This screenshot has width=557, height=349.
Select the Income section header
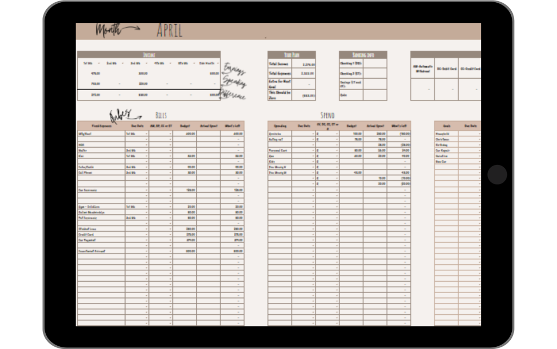[148, 55]
